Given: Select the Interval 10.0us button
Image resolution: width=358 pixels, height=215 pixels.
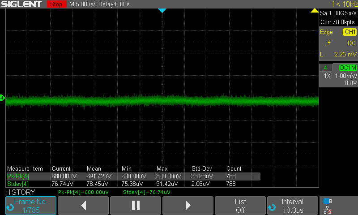Looking at the screenshot, I should tap(293, 206).
